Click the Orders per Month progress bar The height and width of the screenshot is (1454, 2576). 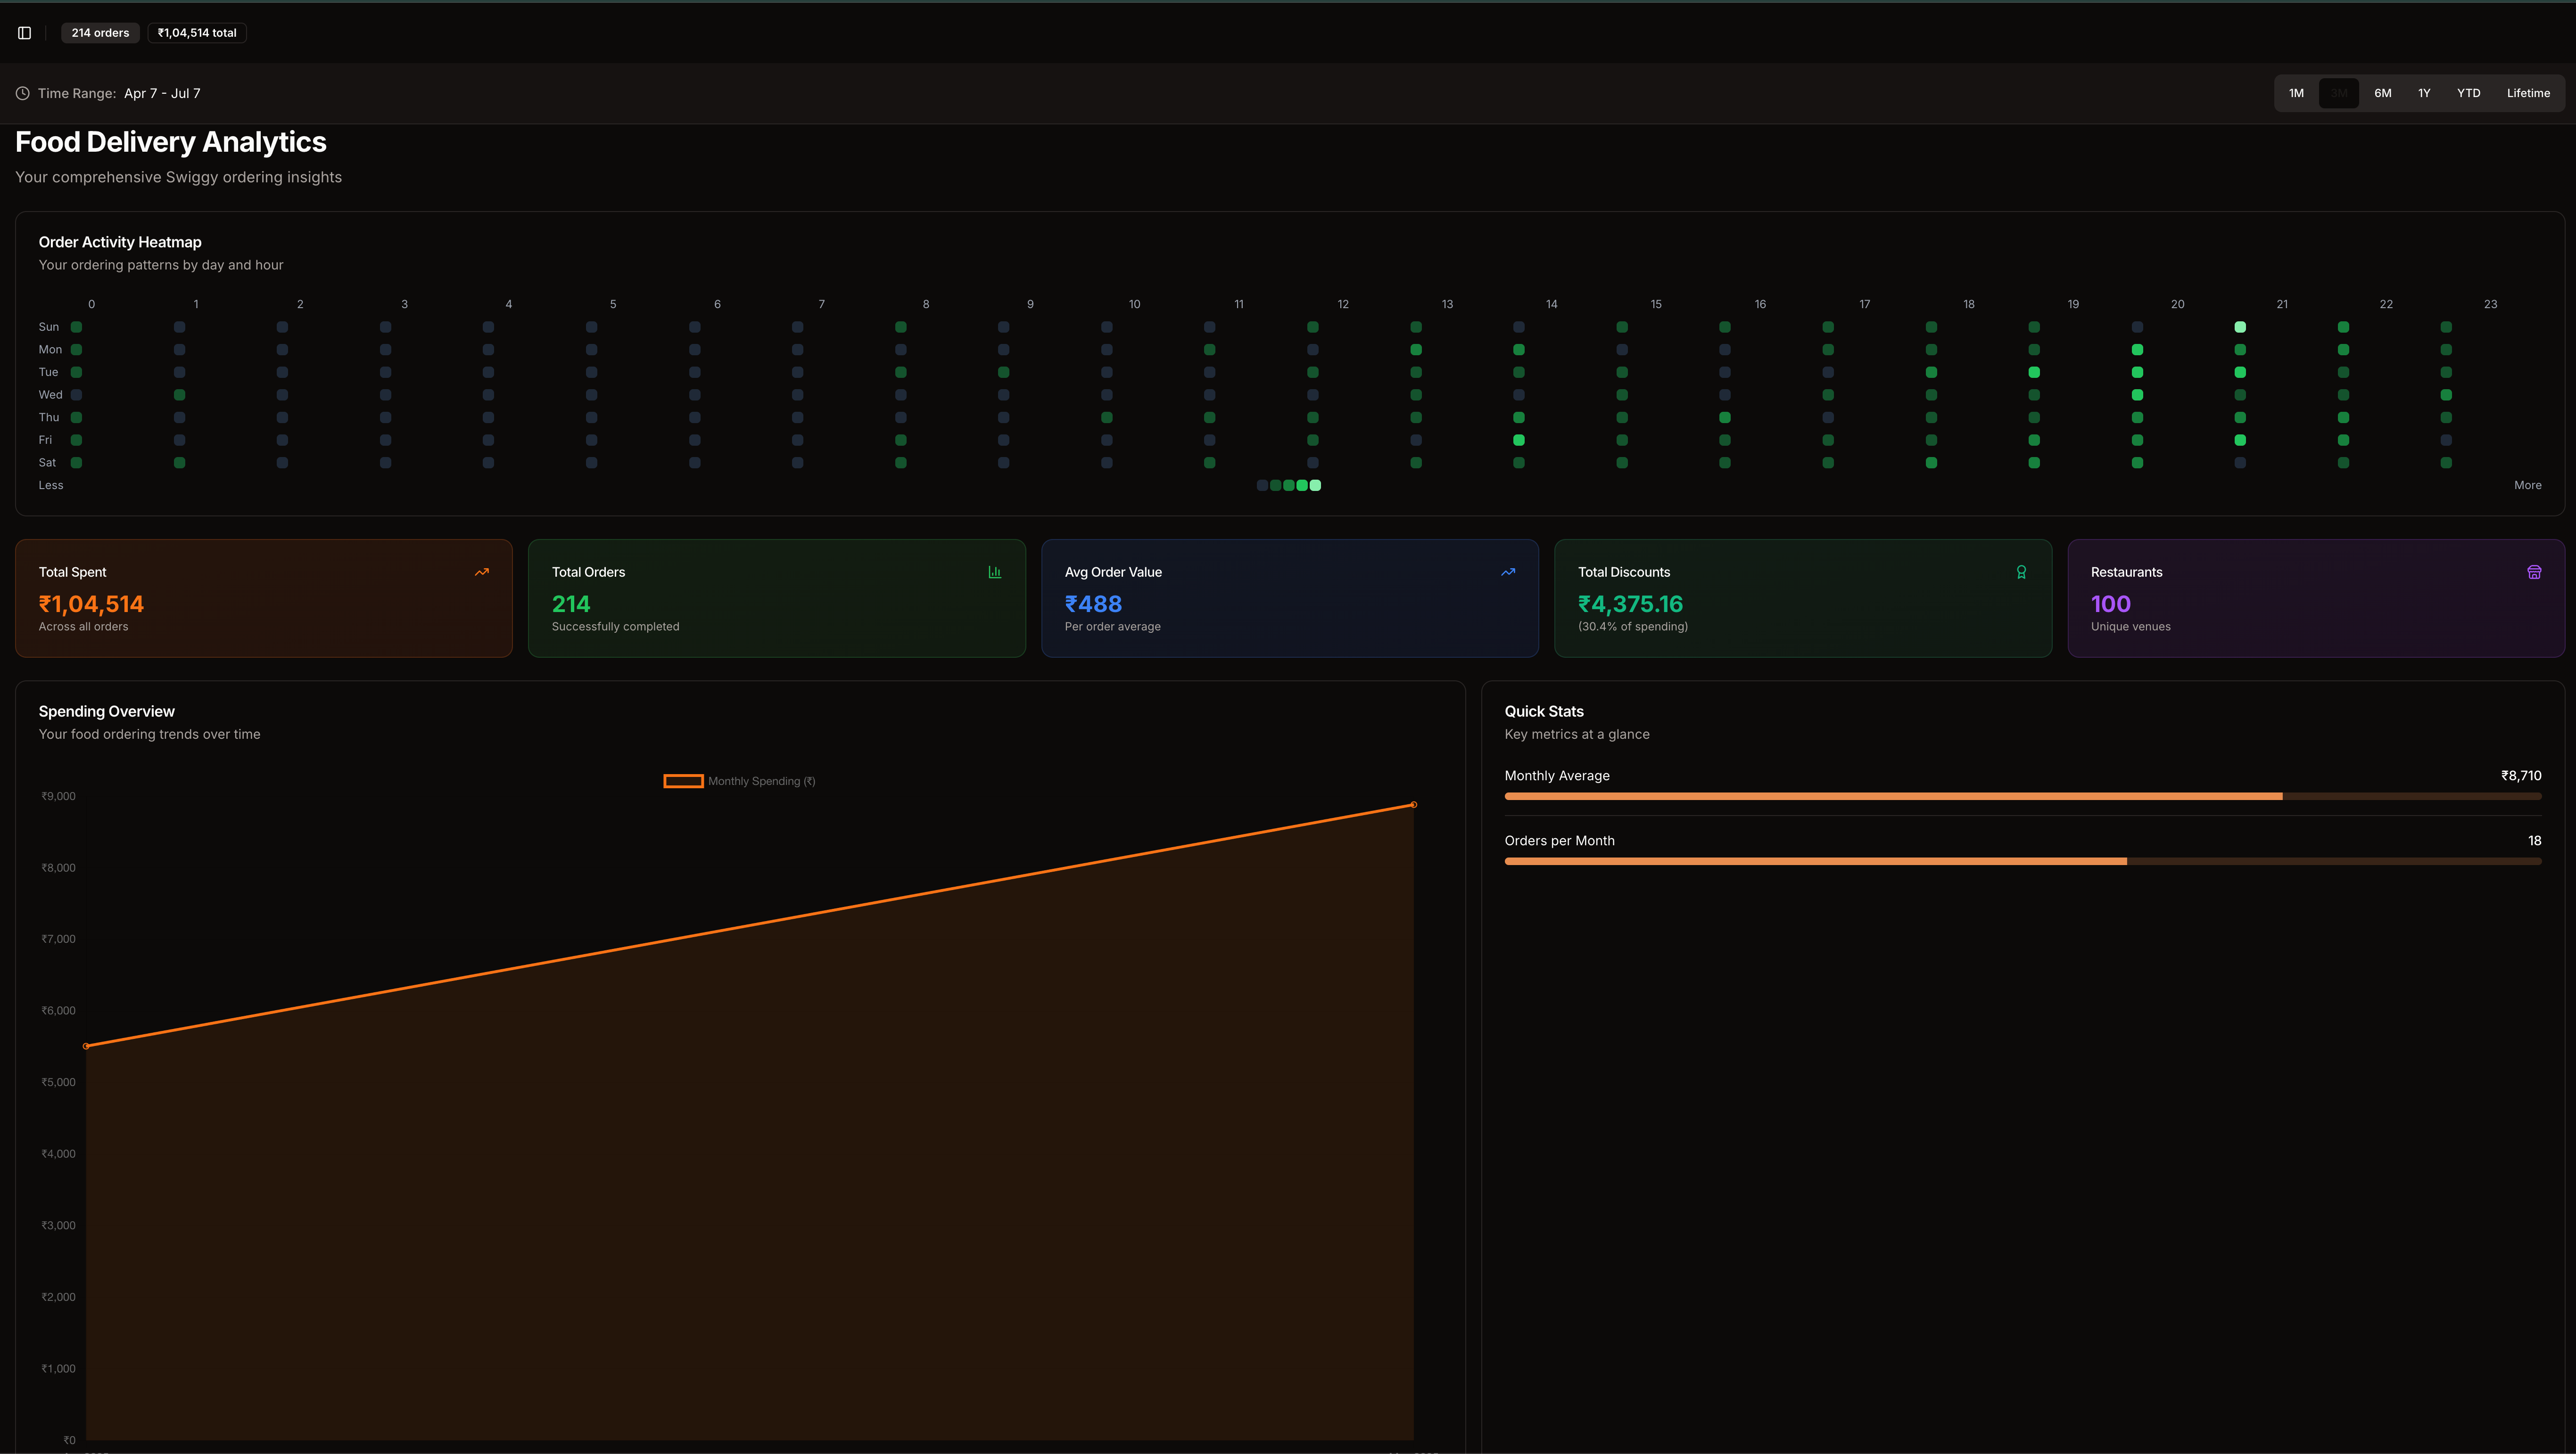(x=2023, y=861)
